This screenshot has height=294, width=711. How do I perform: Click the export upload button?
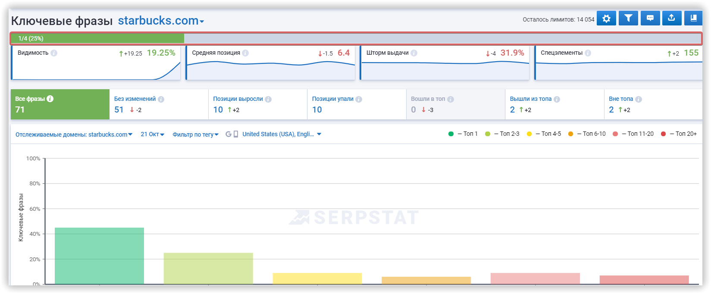(671, 18)
